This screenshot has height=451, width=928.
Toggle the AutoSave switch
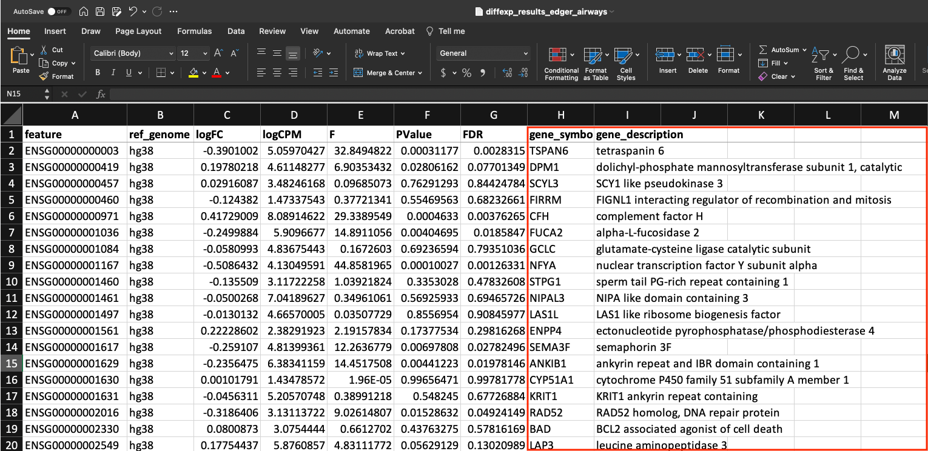point(59,12)
